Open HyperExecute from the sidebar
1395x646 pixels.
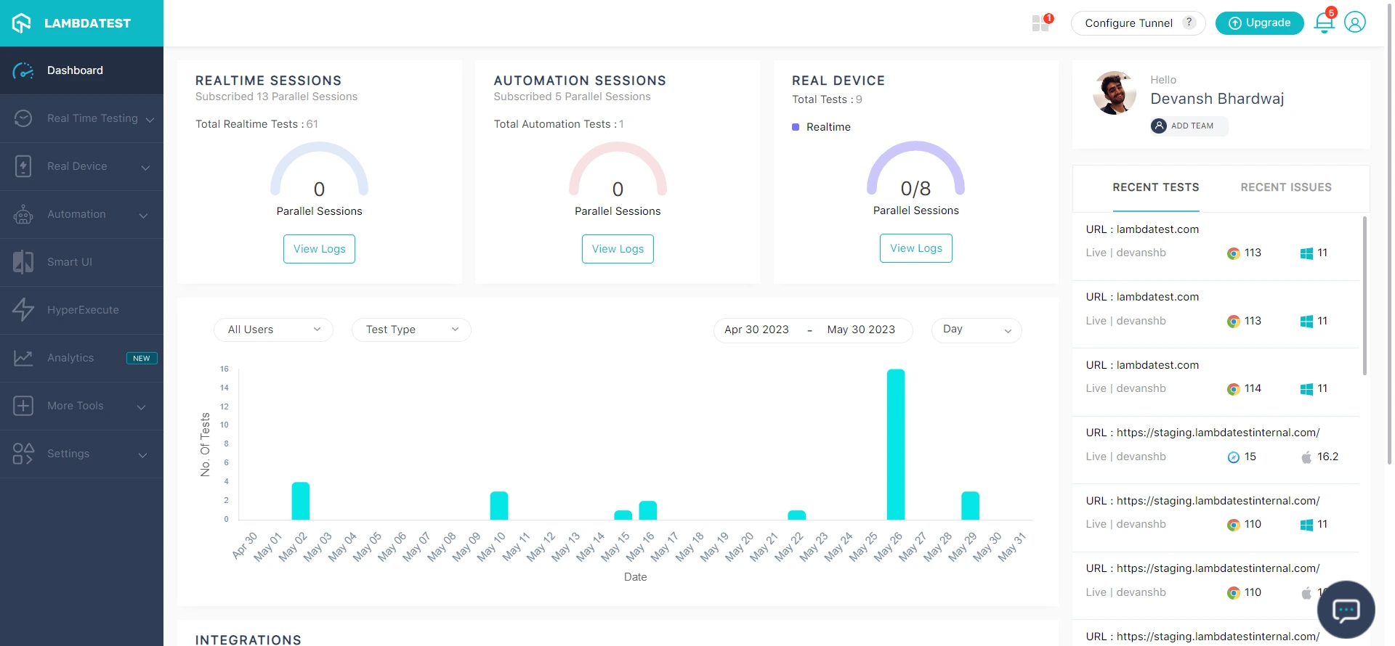[81, 310]
